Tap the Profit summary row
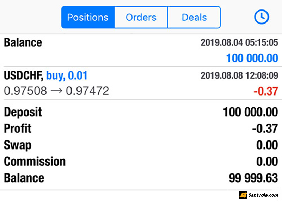Screen dimensions: 282x204 pyautogui.click(x=141, y=129)
